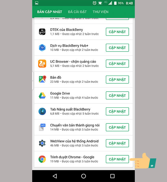
Task: Click CẬP NHẬT for WebView của hệ thống Android
Action: [x=118, y=143]
